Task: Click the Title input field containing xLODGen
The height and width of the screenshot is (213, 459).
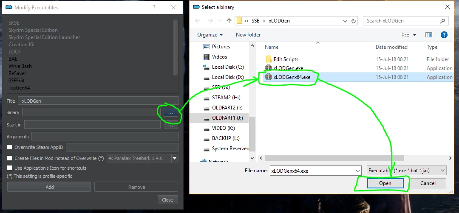Action: pyautogui.click(x=98, y=101)
